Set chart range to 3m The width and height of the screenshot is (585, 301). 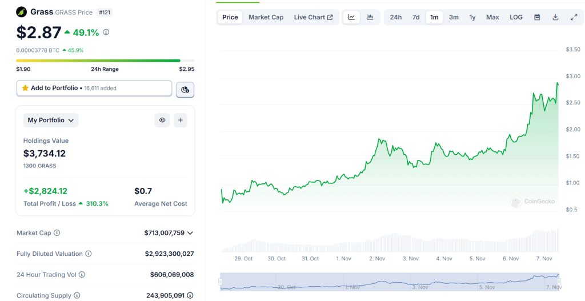pyautogui.click(x=454, y=17)
